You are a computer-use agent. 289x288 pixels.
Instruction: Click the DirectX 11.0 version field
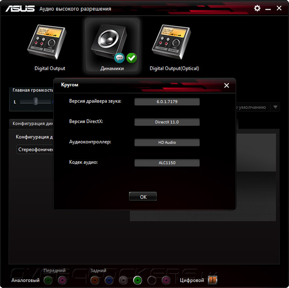point(167,122)
